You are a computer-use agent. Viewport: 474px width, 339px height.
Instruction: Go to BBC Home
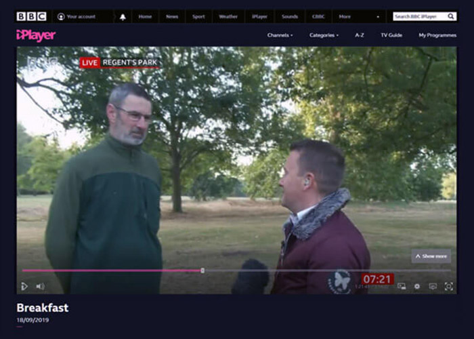pos(145,17)
